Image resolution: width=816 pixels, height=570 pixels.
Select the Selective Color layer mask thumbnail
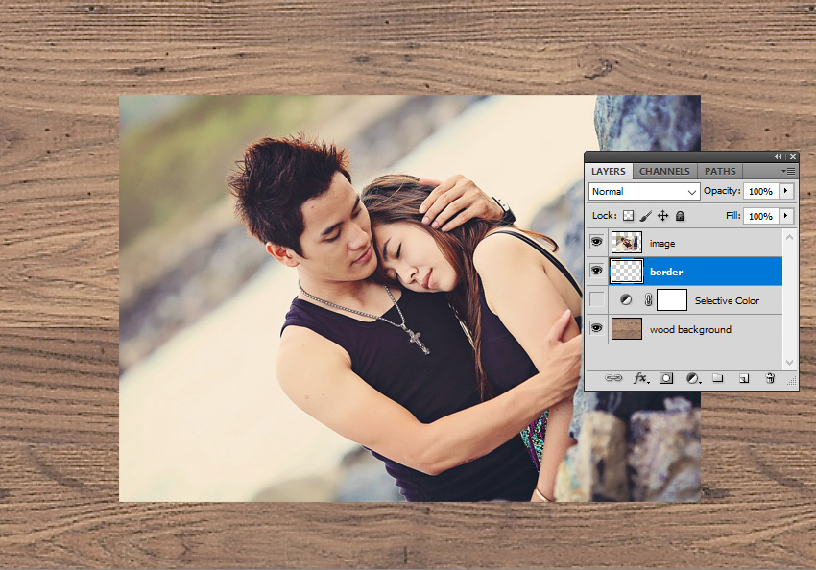click(x=672, y=300)
